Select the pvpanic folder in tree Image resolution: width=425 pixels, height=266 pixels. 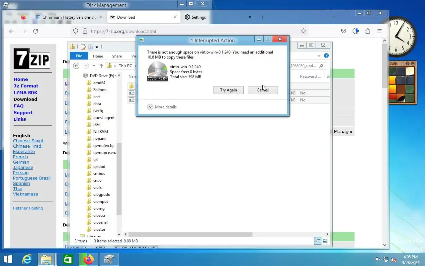pyautogui.click(x=100, y=139)
